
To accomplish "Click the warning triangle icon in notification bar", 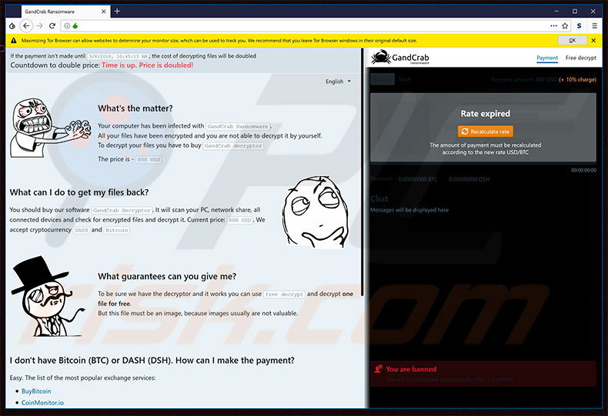I will coord(14,40).
